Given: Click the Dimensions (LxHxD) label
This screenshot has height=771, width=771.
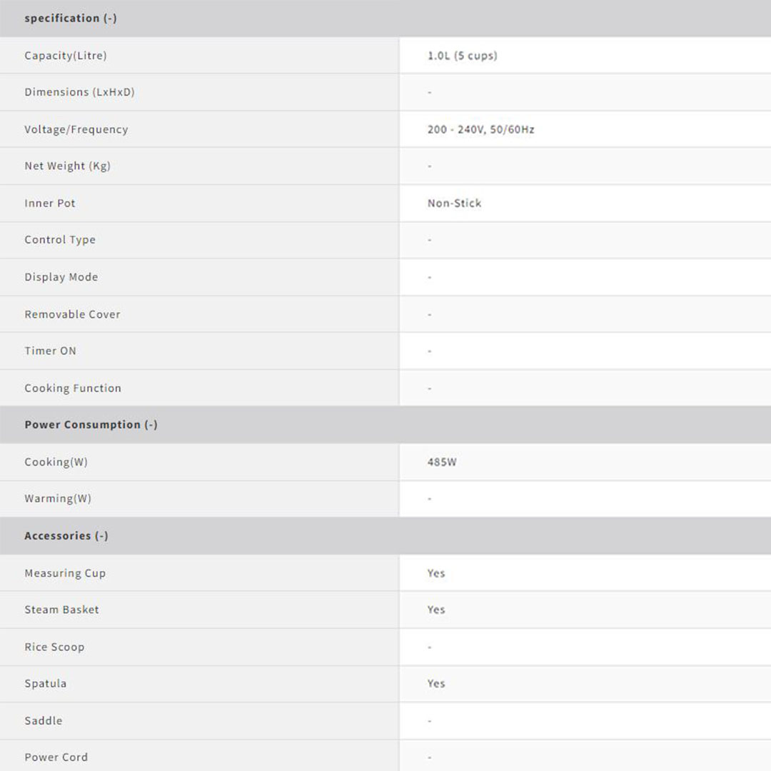Looking at the screenshot, I should click(x=79, y=93).
